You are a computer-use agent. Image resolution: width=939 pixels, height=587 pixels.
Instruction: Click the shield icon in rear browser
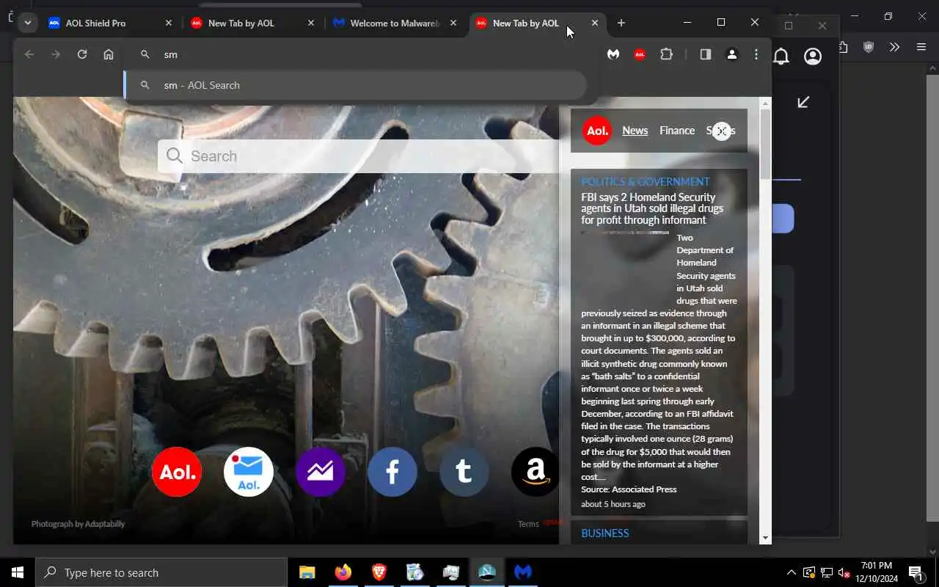point(869,47)
